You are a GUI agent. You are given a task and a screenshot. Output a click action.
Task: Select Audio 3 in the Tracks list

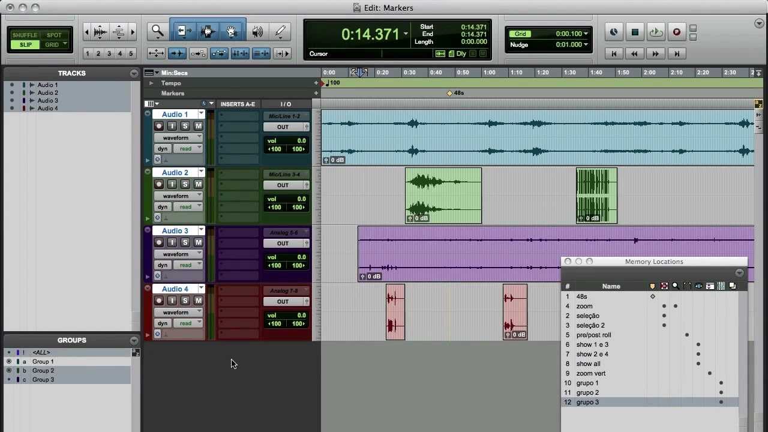click(x=47, y=101)
